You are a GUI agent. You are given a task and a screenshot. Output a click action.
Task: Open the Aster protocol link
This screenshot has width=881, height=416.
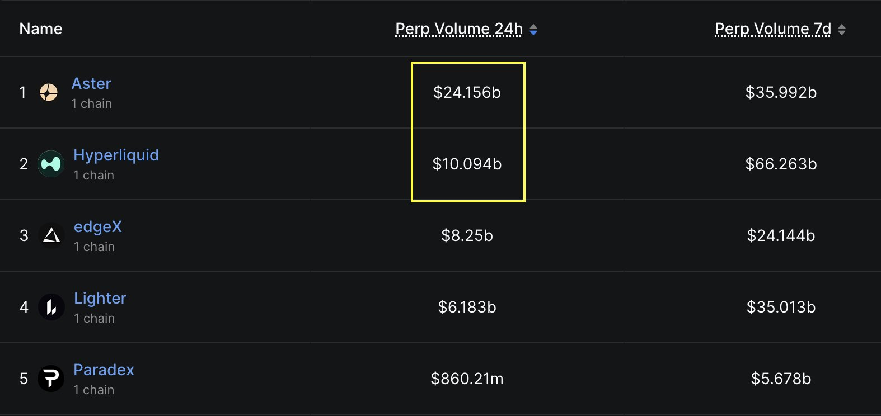point(91,84)
